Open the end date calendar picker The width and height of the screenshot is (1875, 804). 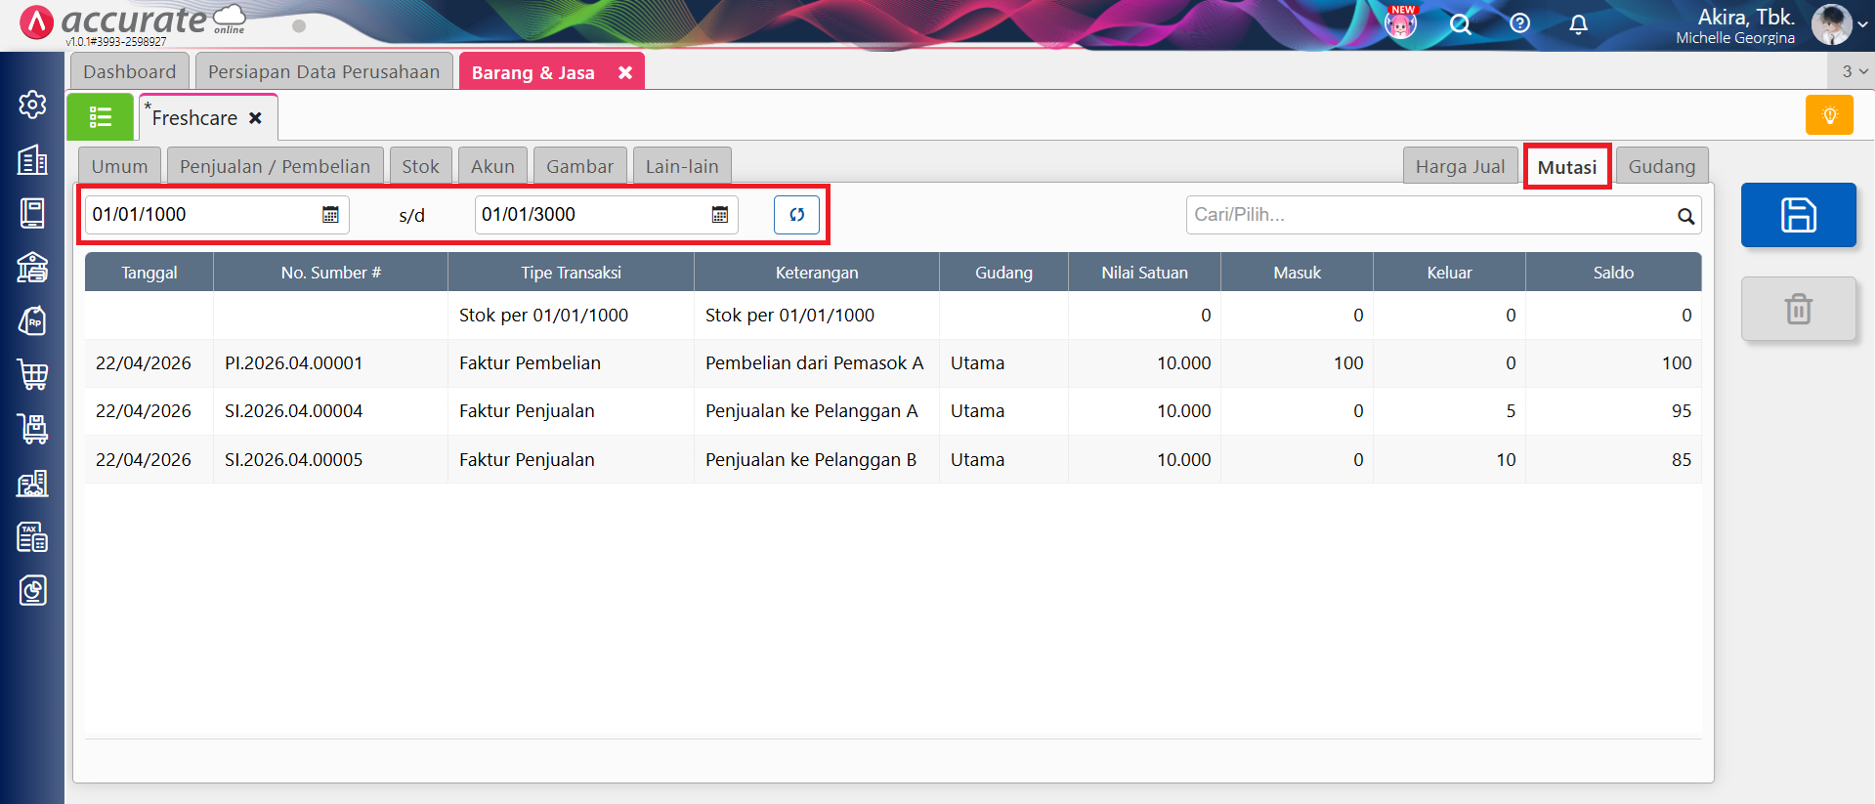tap(719, 215)
